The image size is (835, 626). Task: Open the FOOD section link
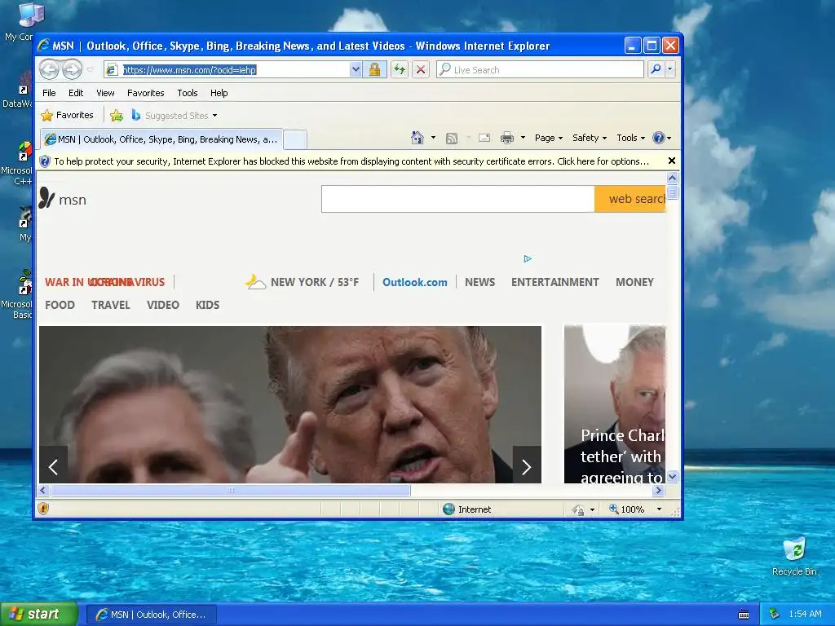pos(60,305)
